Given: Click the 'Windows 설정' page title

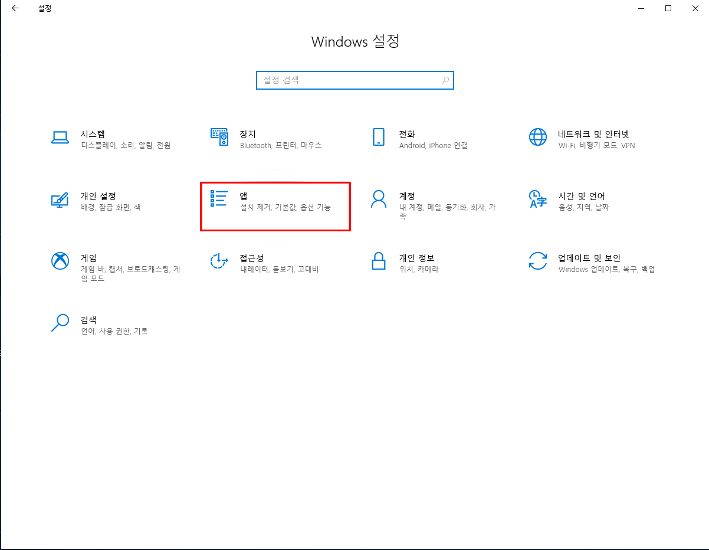Looking at the screenshot, I should (x=355, y=42).
